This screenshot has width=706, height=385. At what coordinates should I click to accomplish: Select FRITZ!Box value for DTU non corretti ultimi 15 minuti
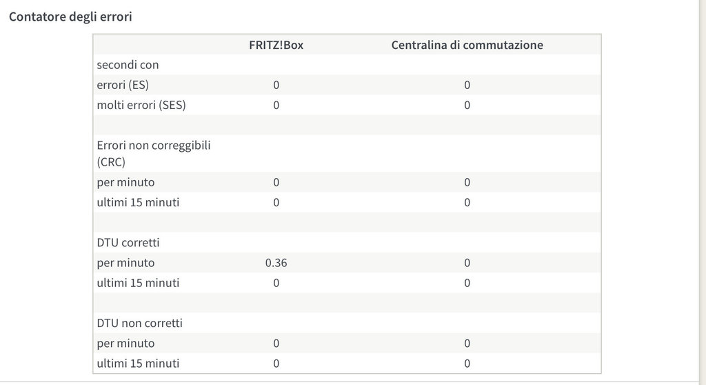click(x=276, y=363)
